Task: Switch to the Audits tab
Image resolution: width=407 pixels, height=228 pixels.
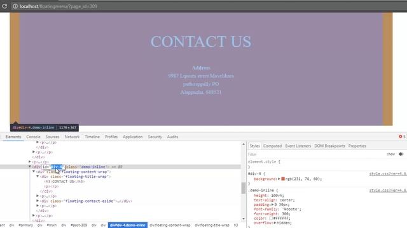Action: click(x=172, y=137)
